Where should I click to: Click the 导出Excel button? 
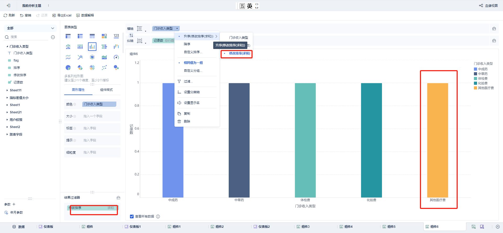pos(62,15)
